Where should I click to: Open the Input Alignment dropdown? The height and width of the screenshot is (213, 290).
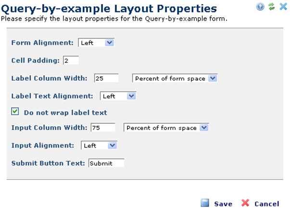[99, 145]
